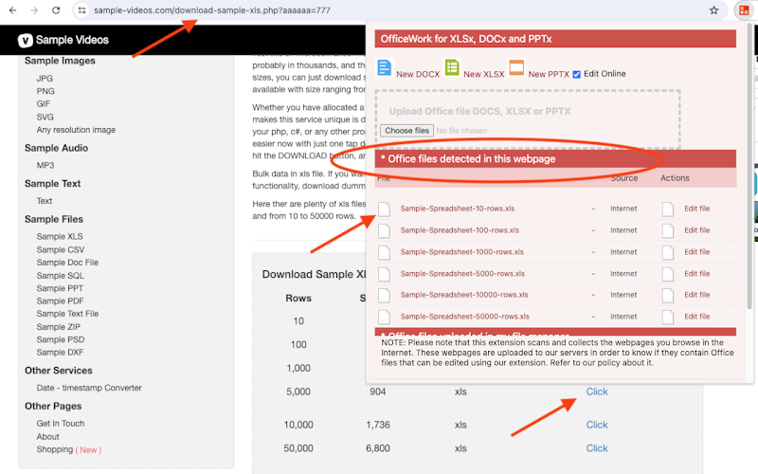Click Edit file for Sample-Spreadsheet-50000-rows.xls
The height and width of the screenshot is (474, 758).
click(x=696, y=317)
